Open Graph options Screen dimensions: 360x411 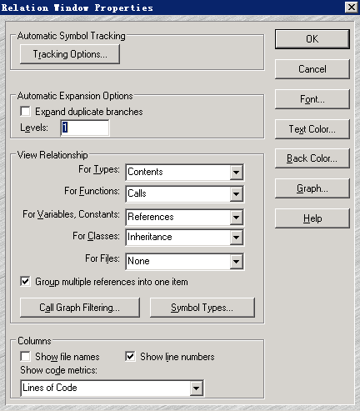pyautogui.click(x=312, y=188)
